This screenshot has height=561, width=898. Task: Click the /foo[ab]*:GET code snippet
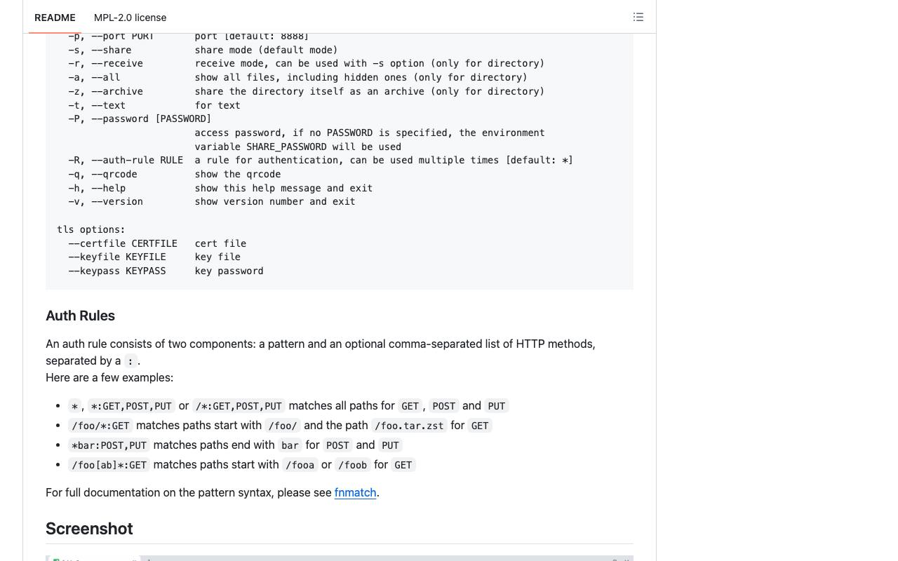[x=109, y=465]
